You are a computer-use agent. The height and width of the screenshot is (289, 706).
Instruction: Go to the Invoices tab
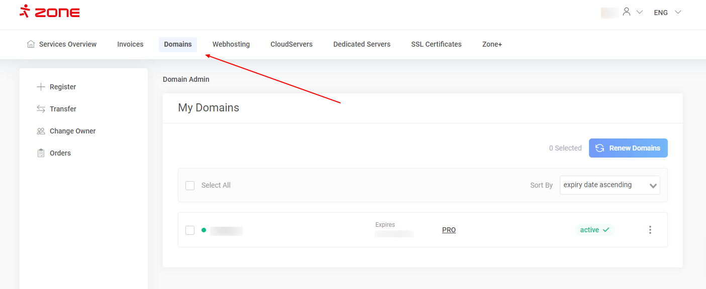pos(130,44)
